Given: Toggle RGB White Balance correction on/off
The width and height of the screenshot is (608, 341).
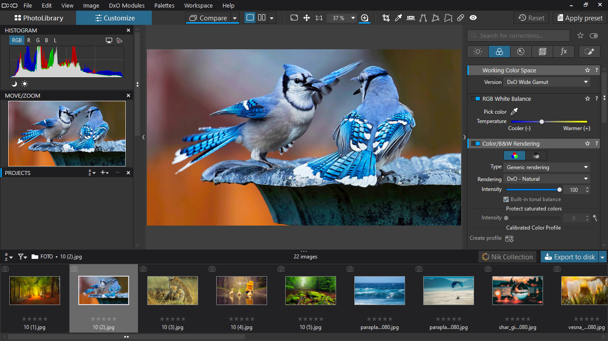Looking at the screenshot, I should pyautogui.click(x=476, y=99).
